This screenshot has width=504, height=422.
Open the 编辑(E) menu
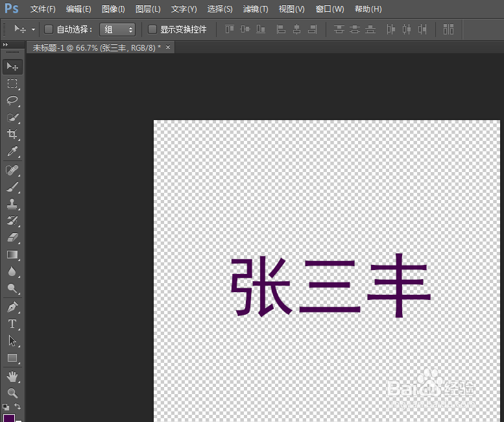(78, 9)
